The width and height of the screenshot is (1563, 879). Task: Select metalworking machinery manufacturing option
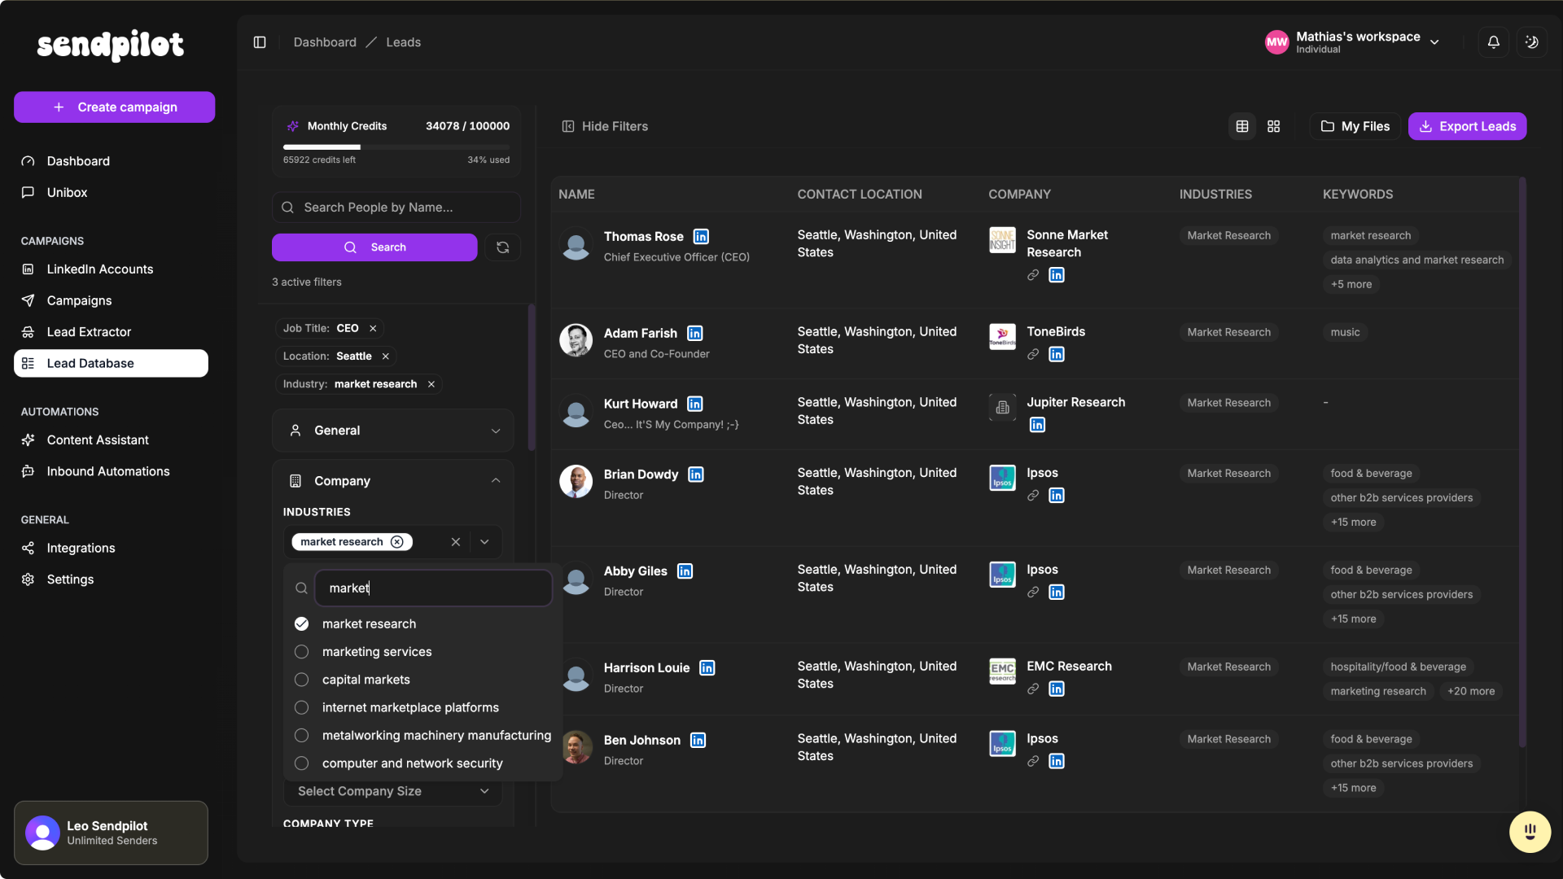(424, 736)
